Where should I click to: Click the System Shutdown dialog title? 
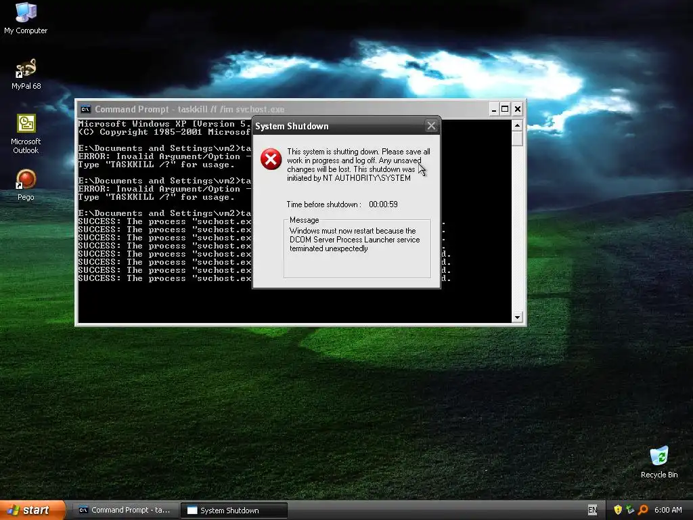pos(292,127)
